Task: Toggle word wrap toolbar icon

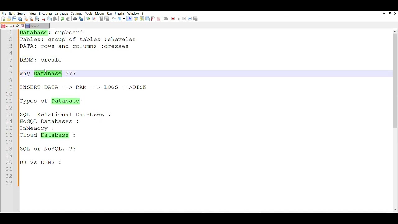Action: pyautogui.click(x=114, y=19)
